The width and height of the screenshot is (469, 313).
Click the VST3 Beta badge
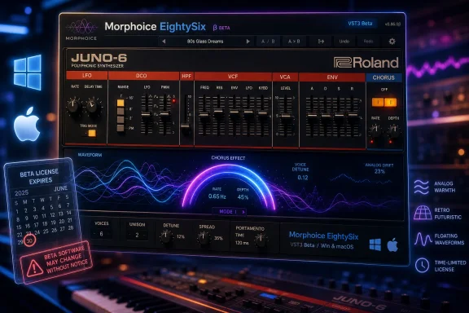[x=360, y=24]
